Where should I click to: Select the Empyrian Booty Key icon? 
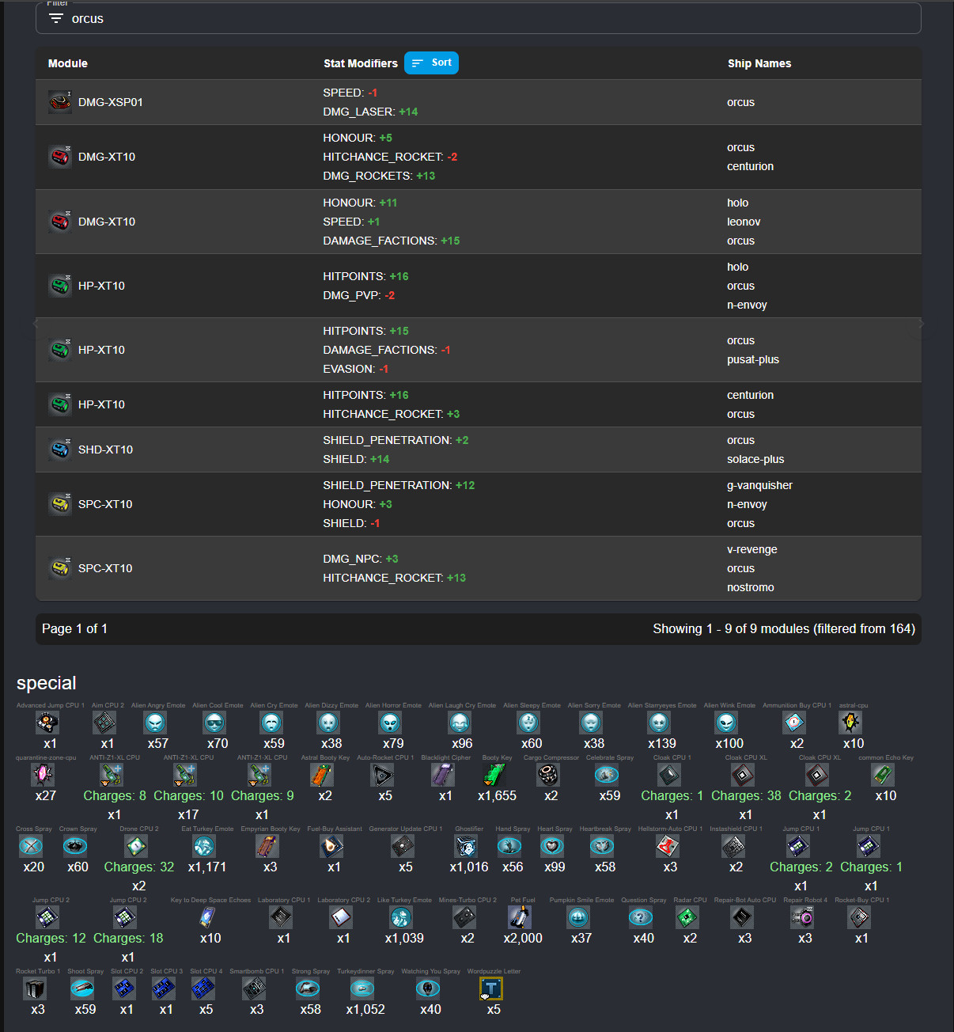click(x=267, y=846)
